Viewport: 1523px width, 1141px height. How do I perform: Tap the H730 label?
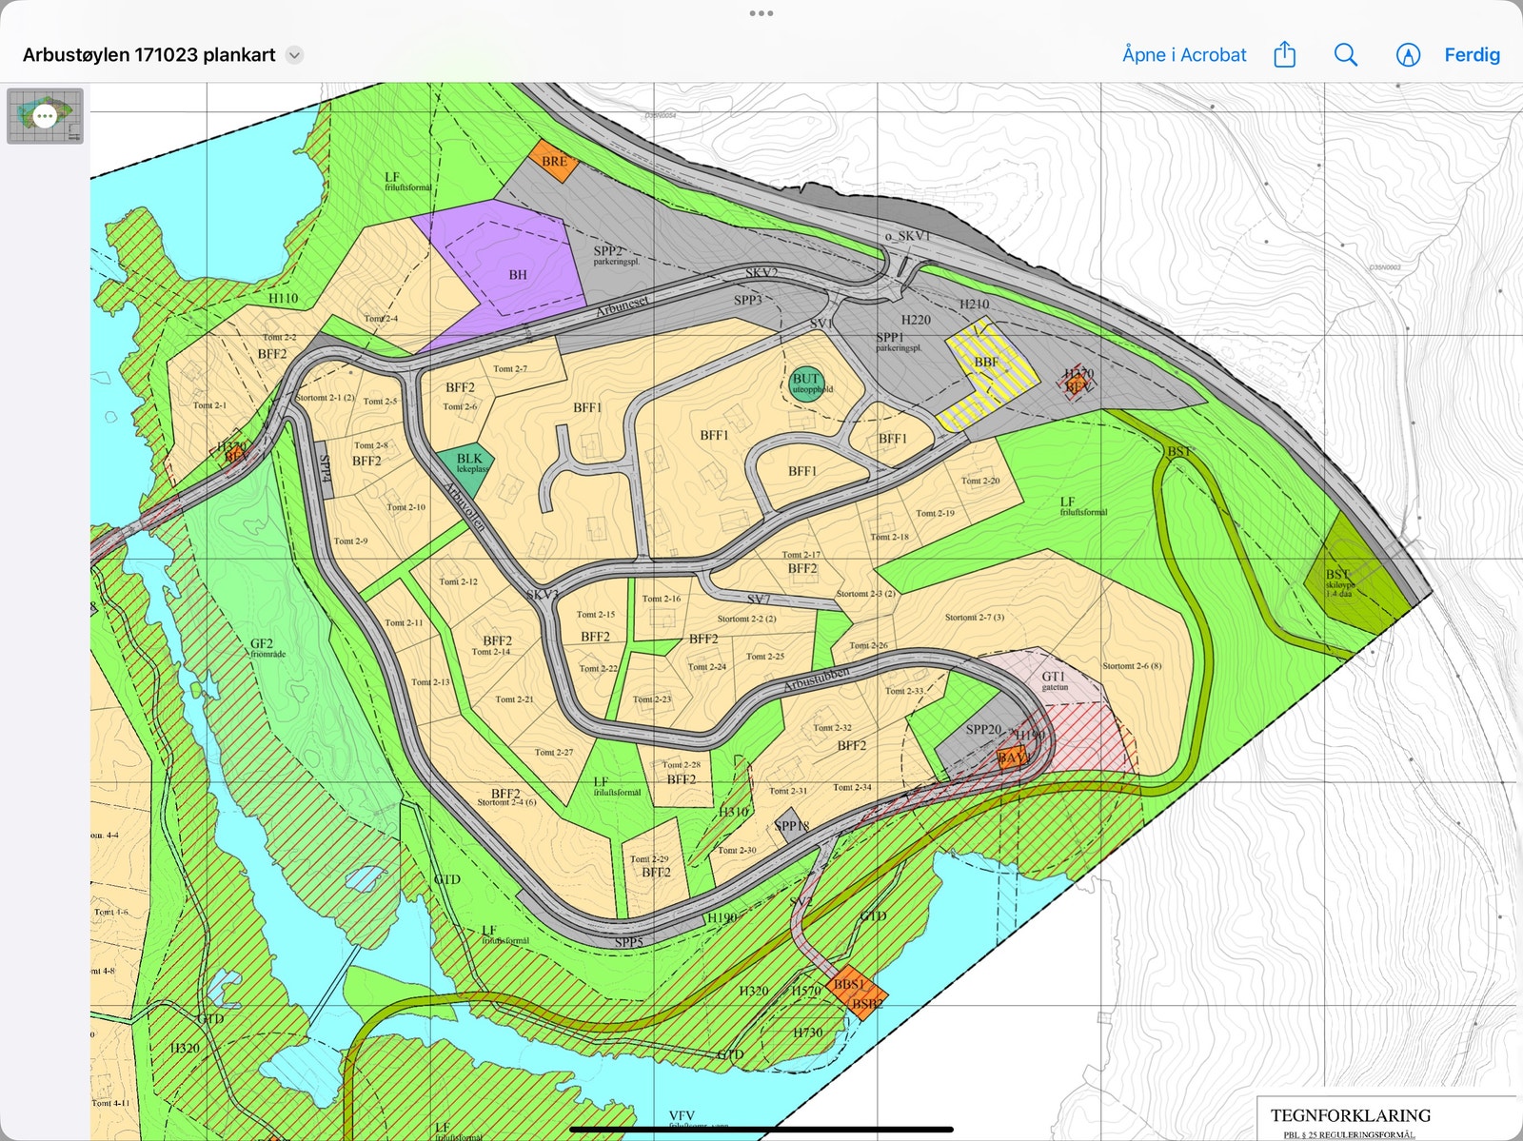[x=807, y=1032]
